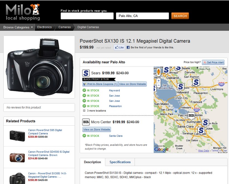The image size is (229, 184).
Task: Click the in-stock checkmark for Santa Clara
Action: pyautogui.click(x=84, y=136)
